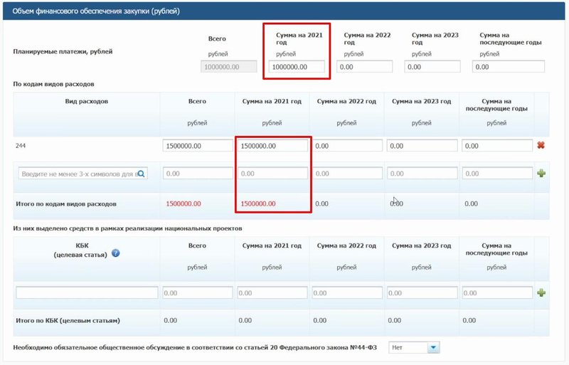Click 2021 sum field in row 244
The image size is (569, 365).
pyautogui.click(x=272, y=145)
